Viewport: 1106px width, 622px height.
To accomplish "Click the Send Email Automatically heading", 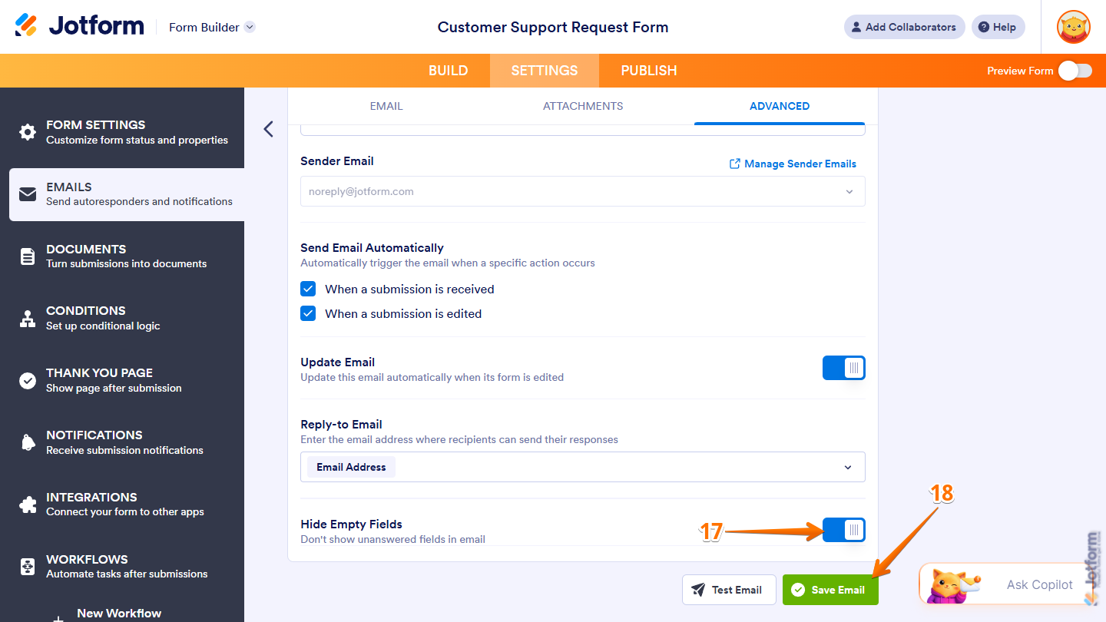I will click(x=372, y=248).
